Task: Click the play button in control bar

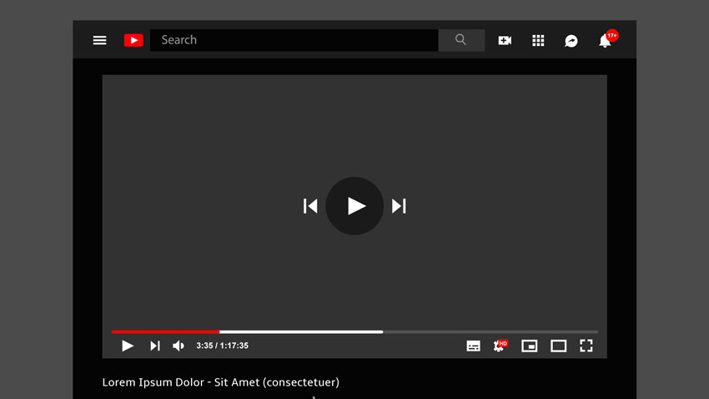Action: click(128, 346)
